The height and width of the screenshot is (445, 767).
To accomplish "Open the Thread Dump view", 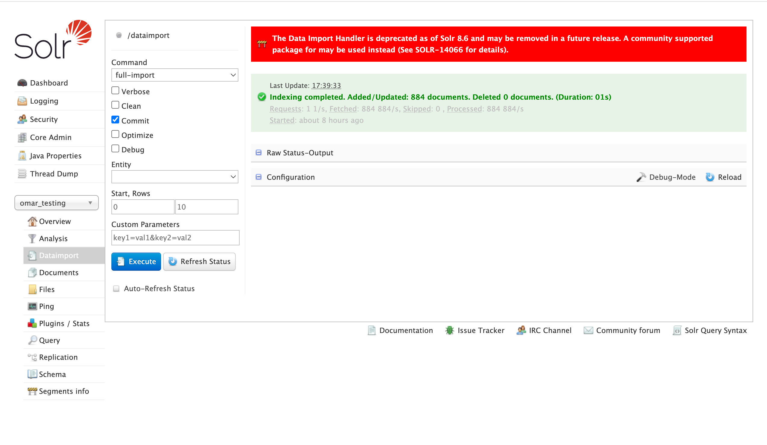I will click(54, 173).
